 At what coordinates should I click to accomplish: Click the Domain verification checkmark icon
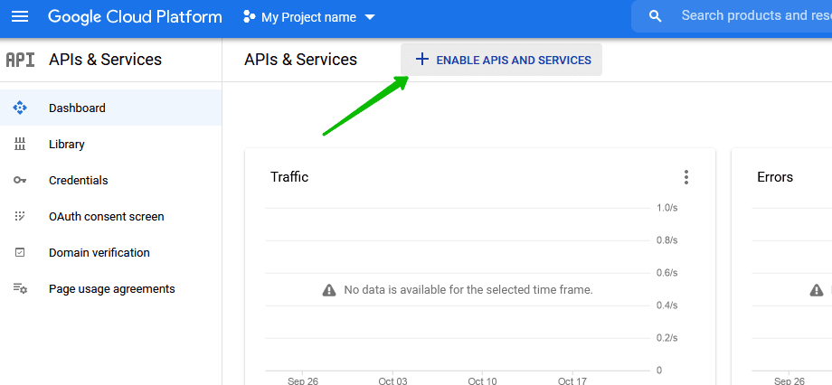(x=20, y=253)
